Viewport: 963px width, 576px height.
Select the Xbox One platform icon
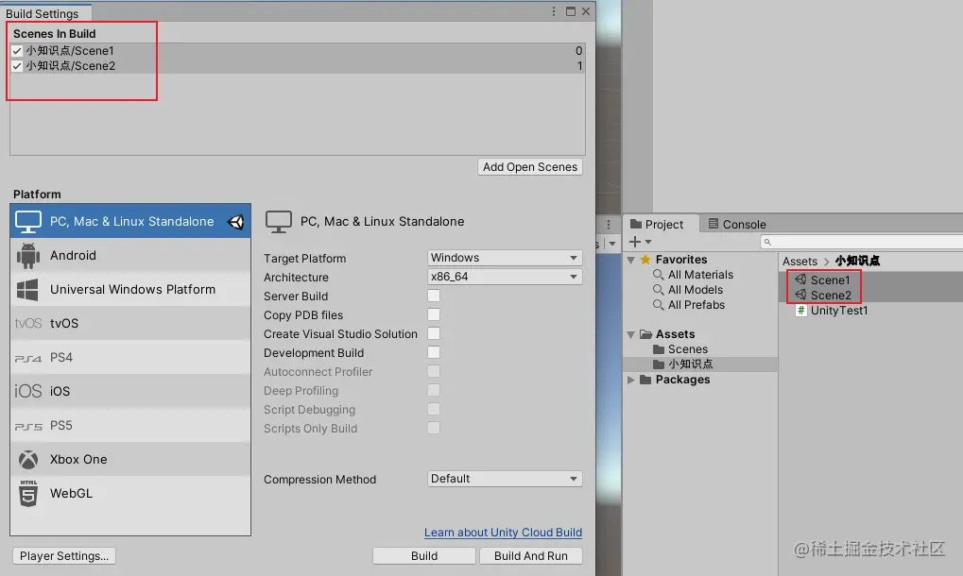(28, 460)
